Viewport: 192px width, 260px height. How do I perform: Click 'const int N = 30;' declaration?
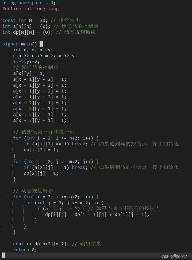click(x=25, y=20)
